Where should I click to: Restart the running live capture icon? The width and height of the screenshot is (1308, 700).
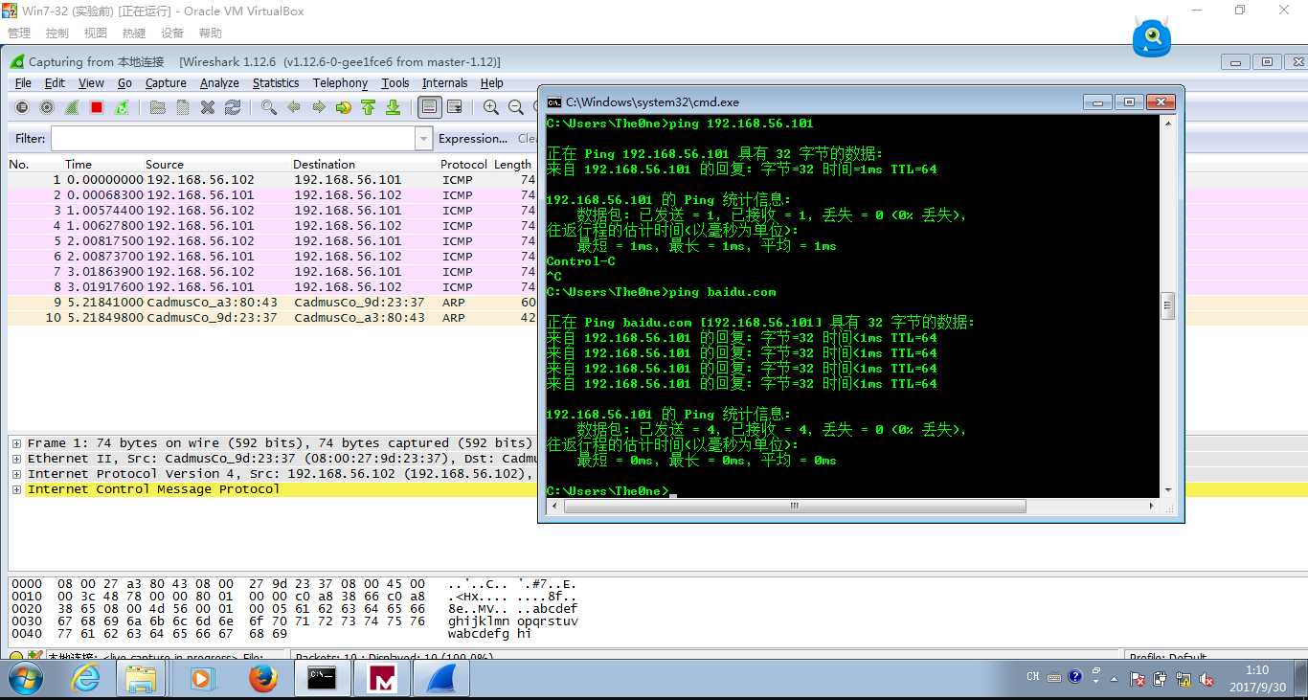coord(122,108)
